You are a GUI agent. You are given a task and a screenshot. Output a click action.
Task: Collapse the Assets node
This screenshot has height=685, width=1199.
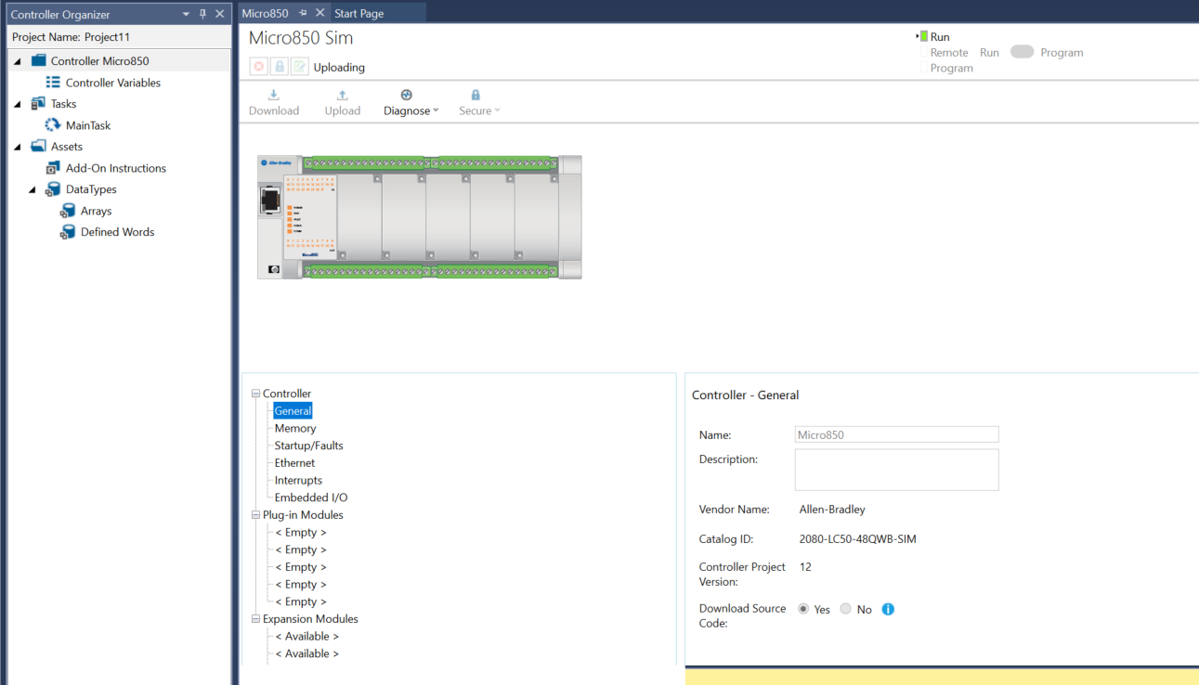coord(18,147)
